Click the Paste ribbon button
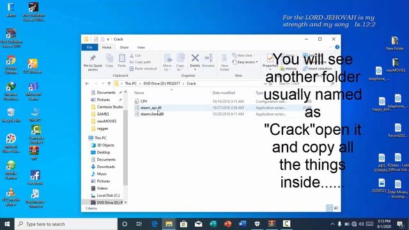 point(122,61)
